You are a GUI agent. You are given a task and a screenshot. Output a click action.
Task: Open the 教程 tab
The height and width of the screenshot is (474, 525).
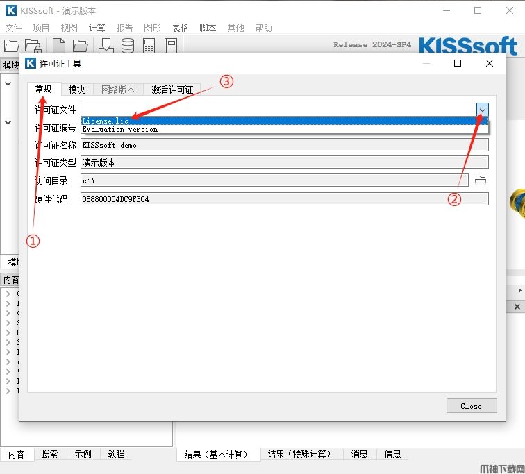pos(116,455)
